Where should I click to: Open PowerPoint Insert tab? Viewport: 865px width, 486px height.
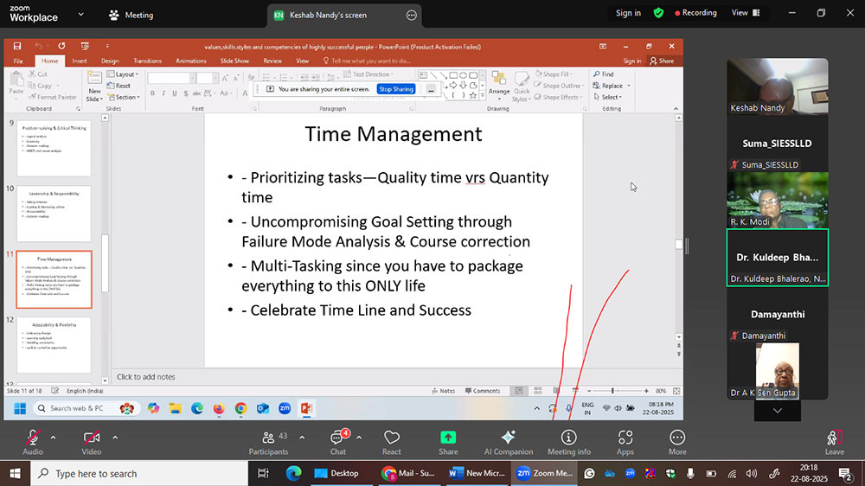coord(80,61)
